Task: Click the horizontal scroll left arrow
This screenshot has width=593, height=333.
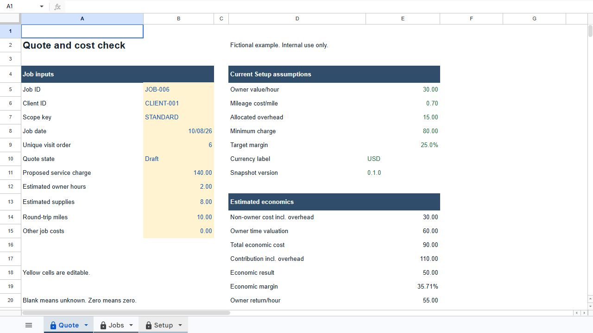Action: 577,313
